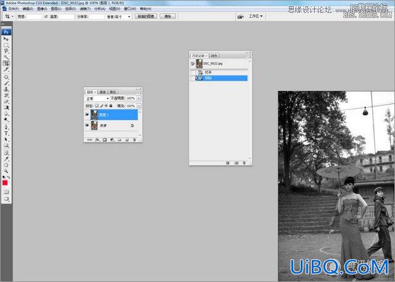
Task: Open the Layers panel options menu
Action: 139,93
